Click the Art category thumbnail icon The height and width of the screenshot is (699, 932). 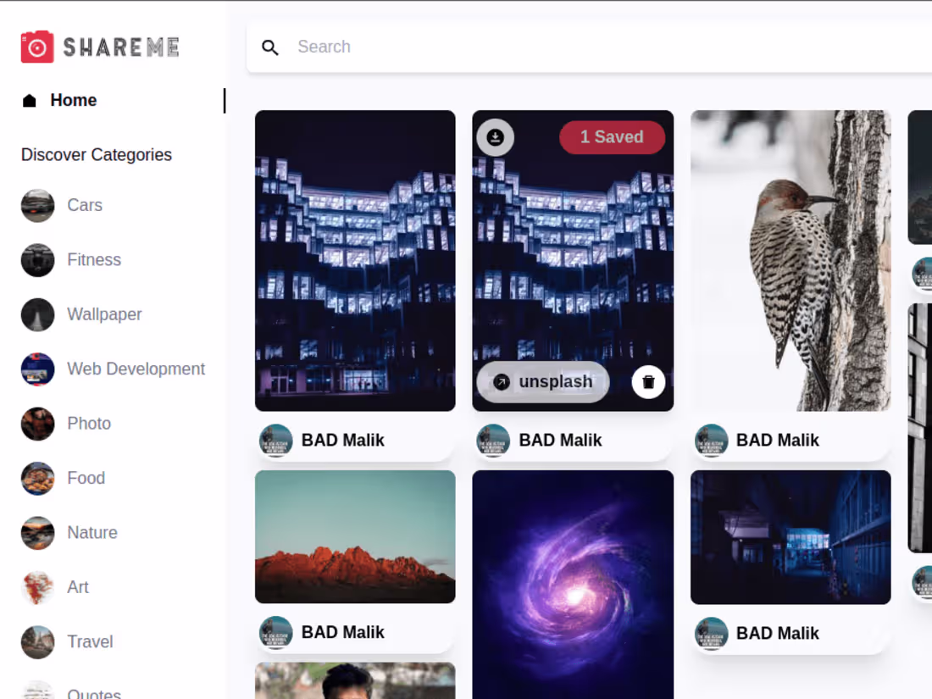[x=37, y=587]
